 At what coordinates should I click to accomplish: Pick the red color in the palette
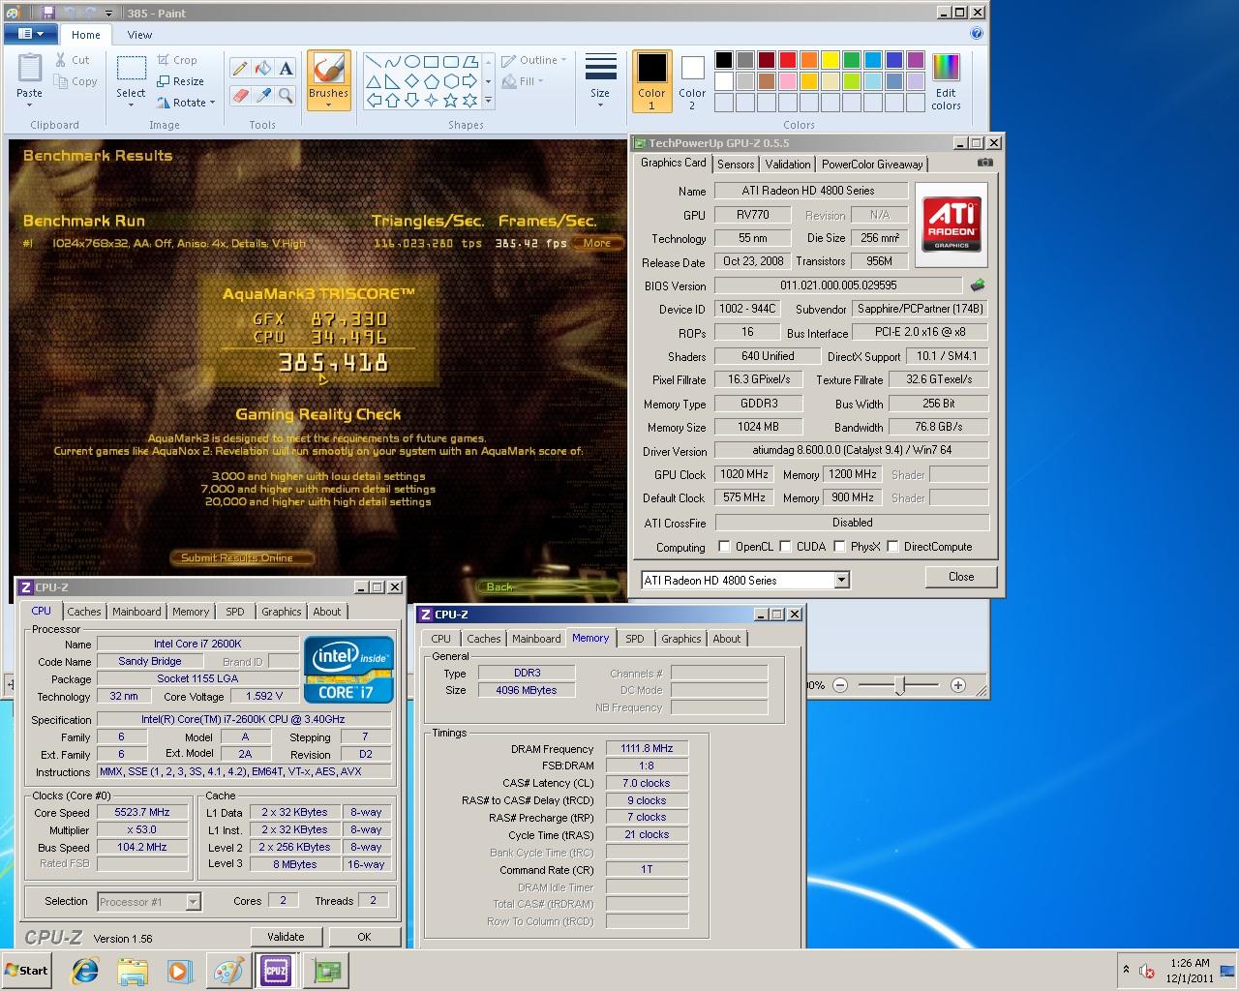[x=788, y=60]
